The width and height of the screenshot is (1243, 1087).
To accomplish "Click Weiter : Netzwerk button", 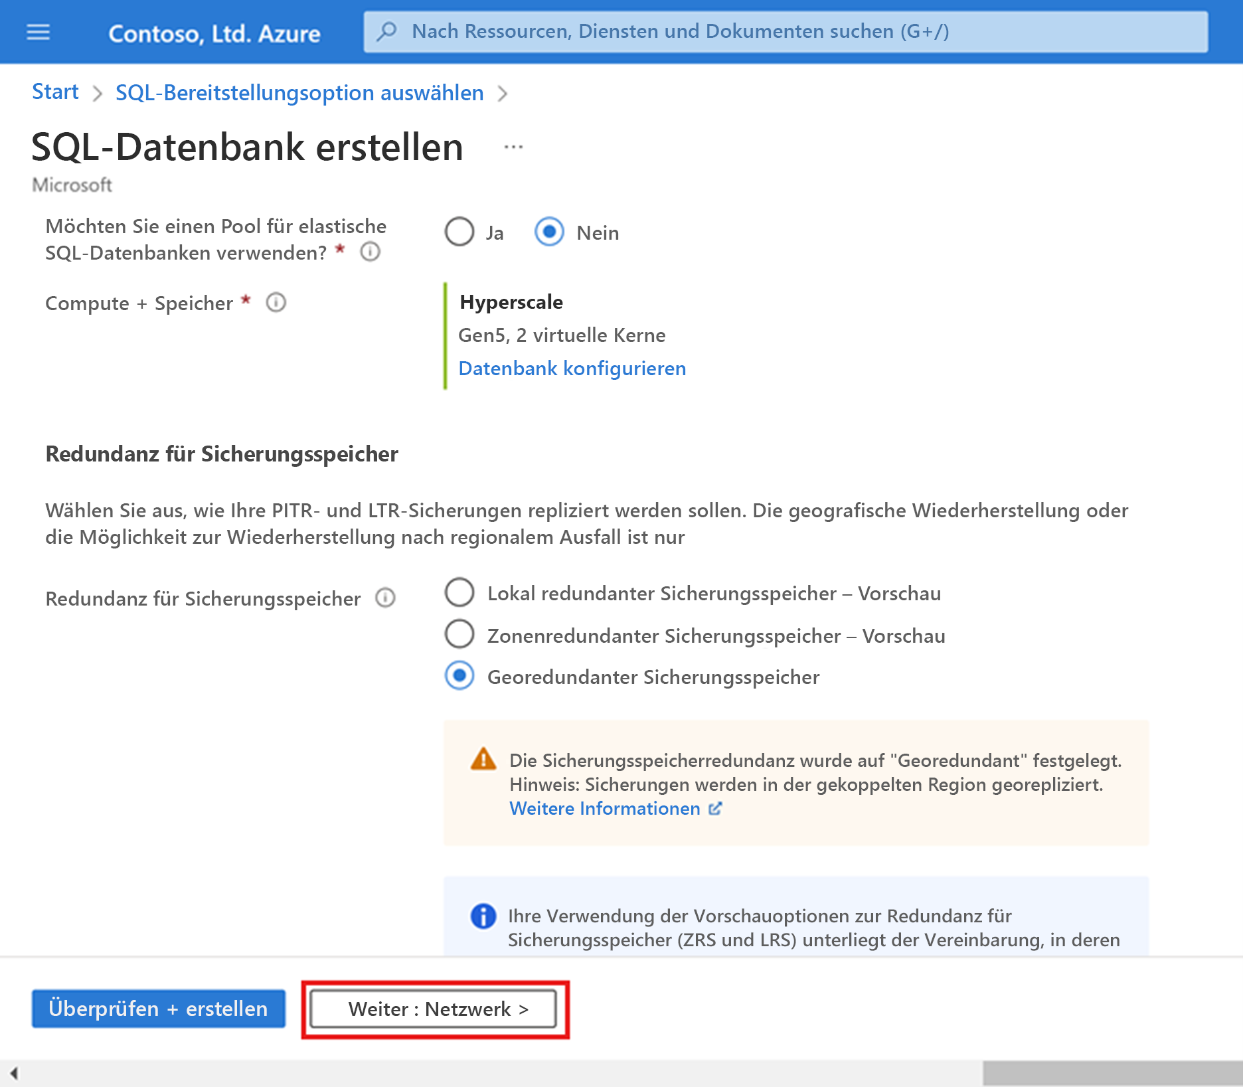I will click(x=434, y=1009).
